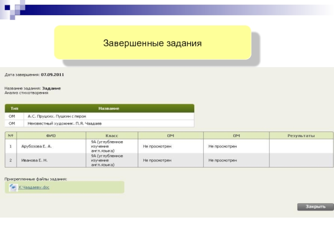The width and height of the screenshot is (334, 250).
Task: Click the date 07.09.2011
Action: point(53,75)
